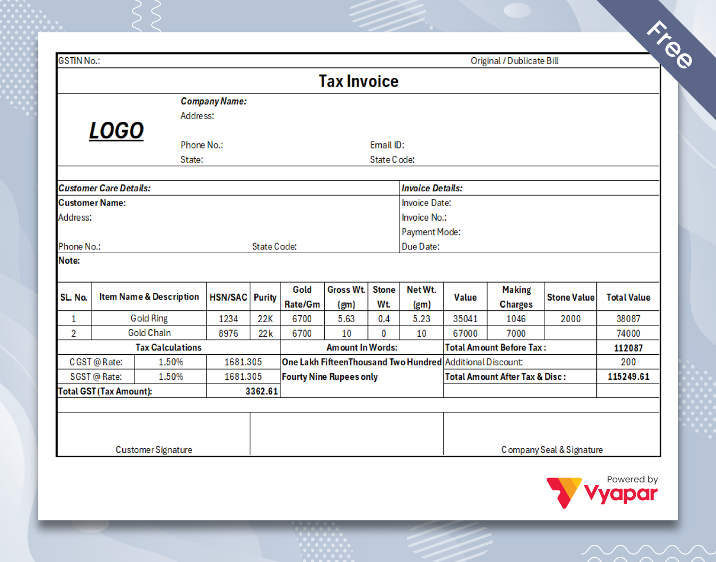Viewport: 716px width, 562px height.
Task: Click the Total Value column header
Action: click(628, 298)
